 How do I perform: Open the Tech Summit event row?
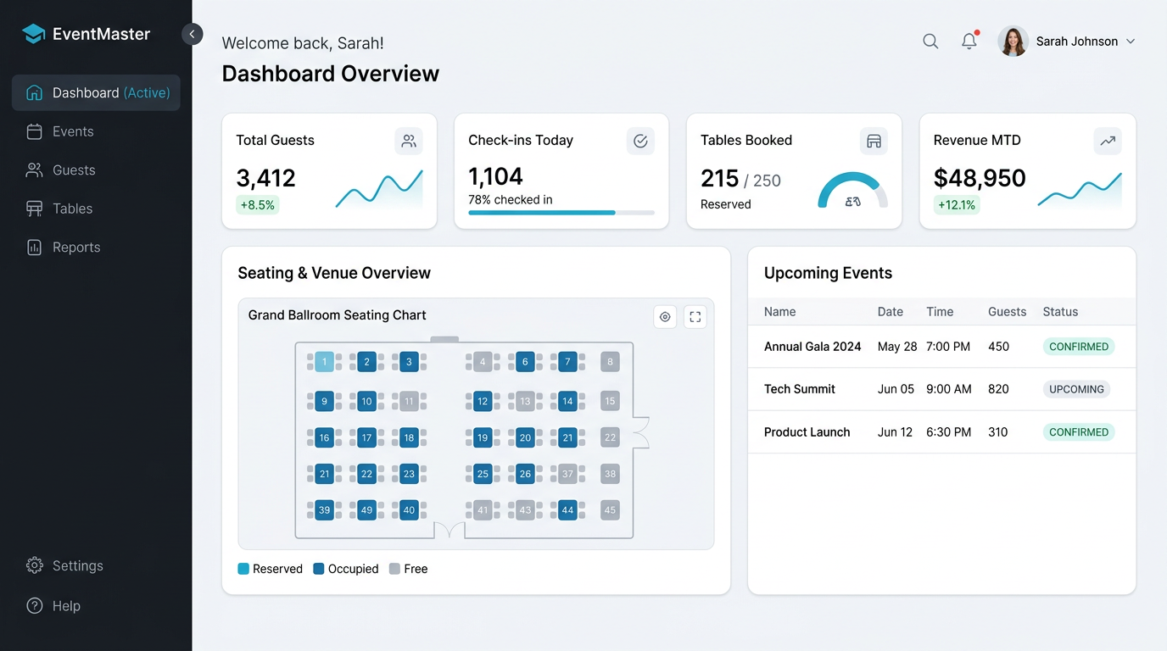pos(941,389)
